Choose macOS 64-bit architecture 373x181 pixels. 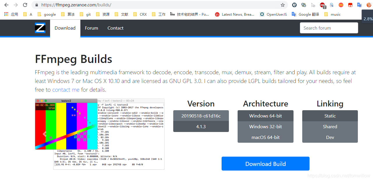(266, 137)
